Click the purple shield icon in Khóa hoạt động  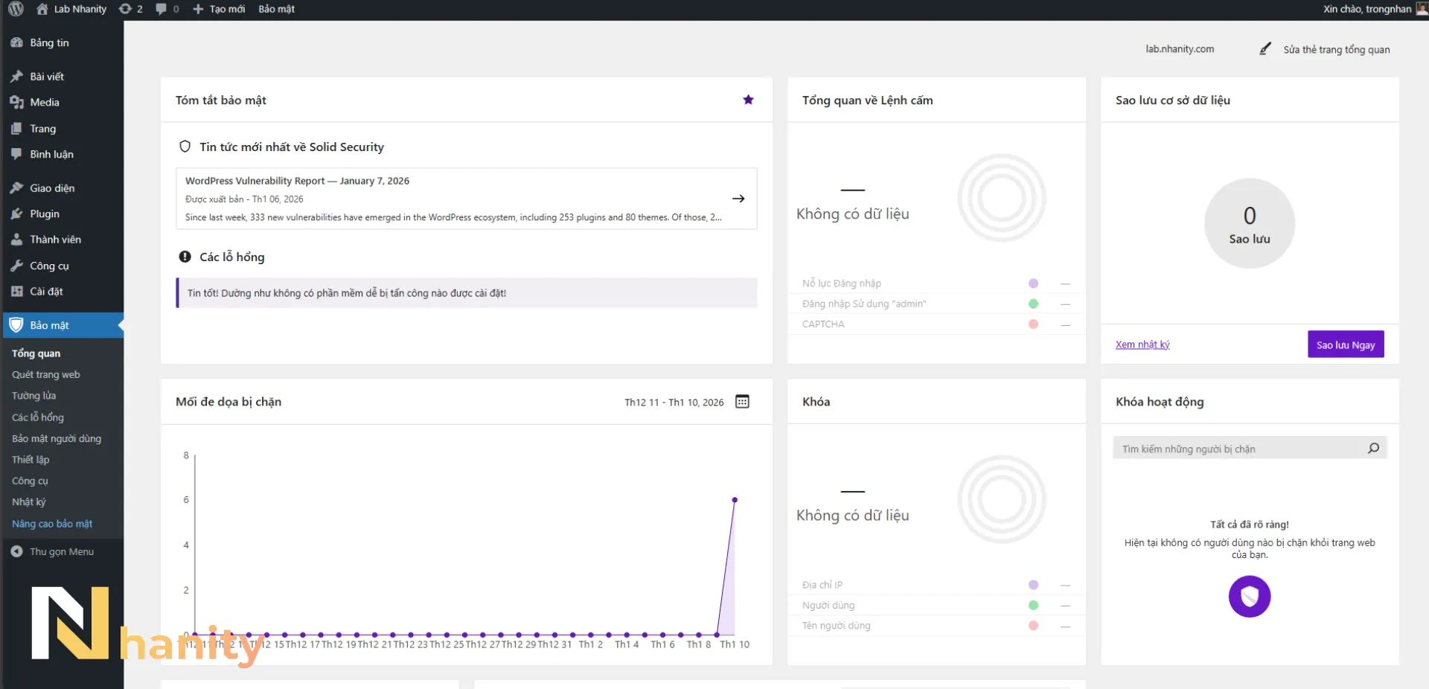point(1250,596)
